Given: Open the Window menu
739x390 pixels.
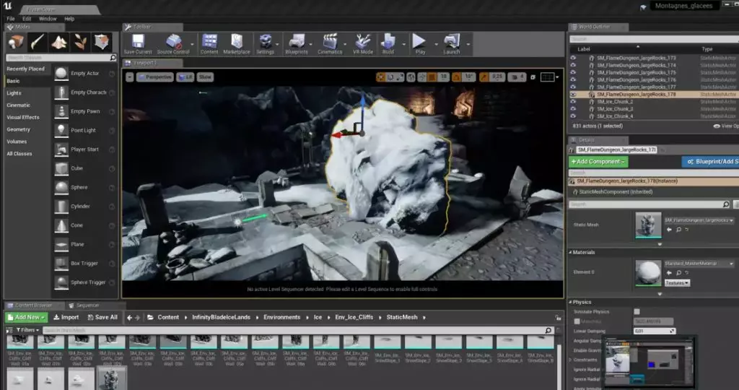Looking at the screenshot, I should (48, 19).
